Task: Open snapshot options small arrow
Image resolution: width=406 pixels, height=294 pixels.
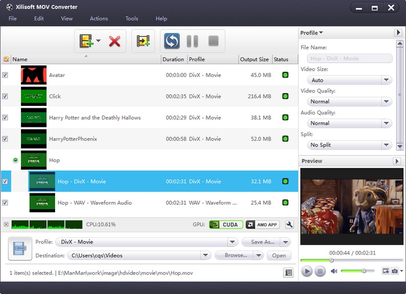Action: click(401, 271)
